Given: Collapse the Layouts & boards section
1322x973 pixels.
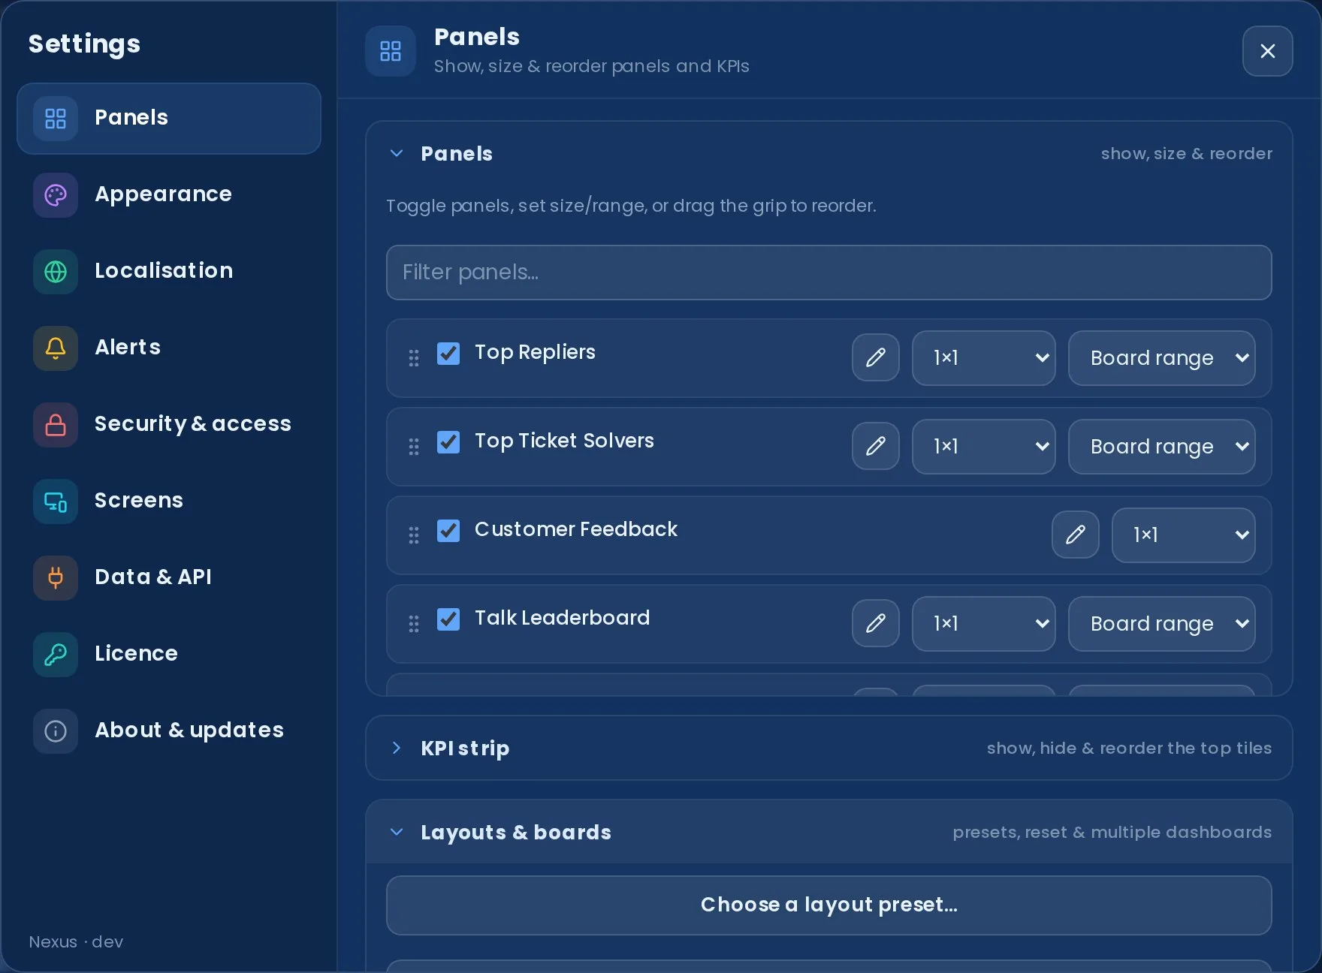Looking at the screenshot, I should [829, 832].
